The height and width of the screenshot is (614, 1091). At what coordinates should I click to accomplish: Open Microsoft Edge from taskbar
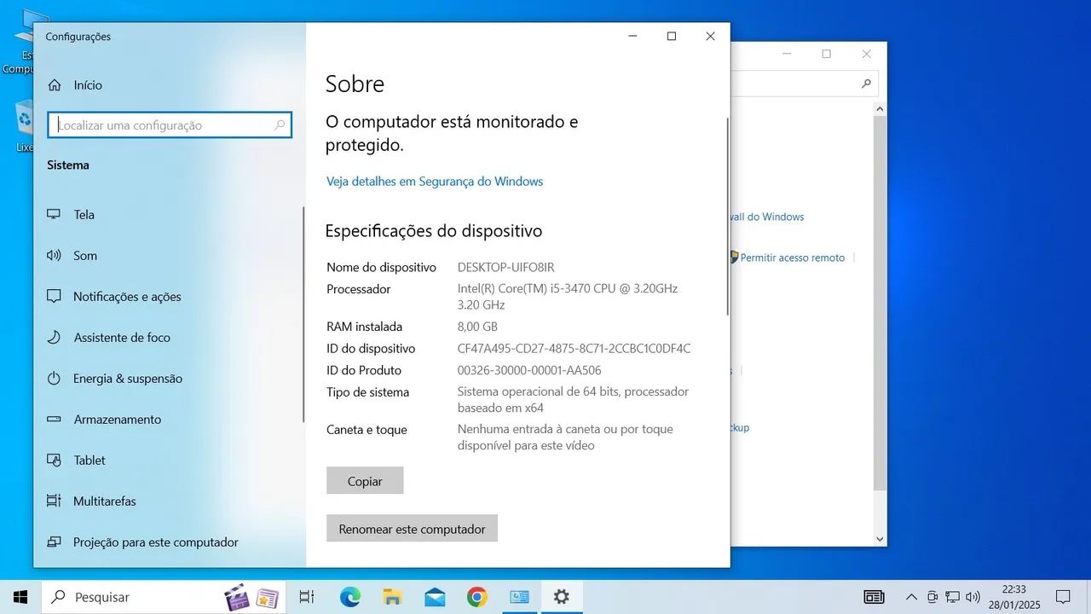point(350,597)
